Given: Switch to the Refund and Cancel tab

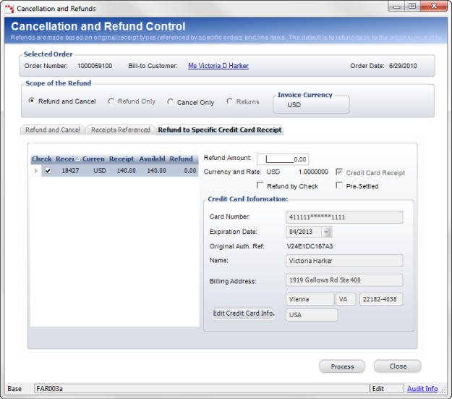Looking at the screenshot, I should [x=53, y=130].
